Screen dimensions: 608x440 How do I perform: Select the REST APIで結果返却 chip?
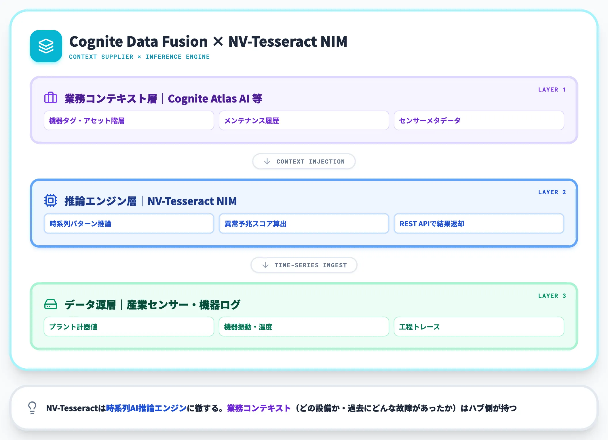click(x=479, y=223)
